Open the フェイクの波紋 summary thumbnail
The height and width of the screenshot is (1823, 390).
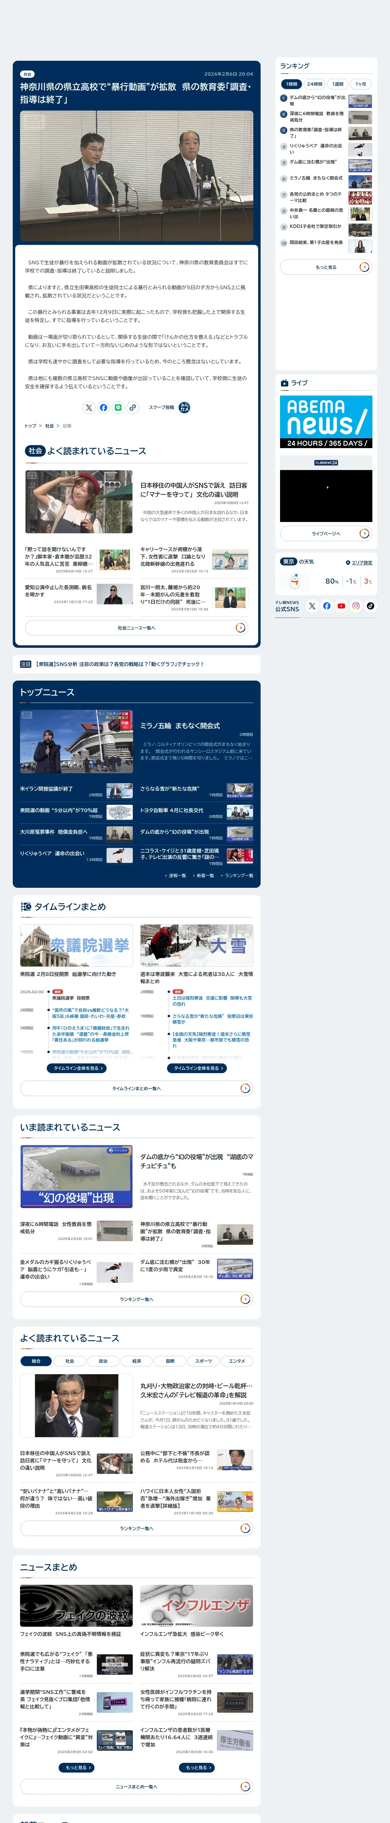77,1606
